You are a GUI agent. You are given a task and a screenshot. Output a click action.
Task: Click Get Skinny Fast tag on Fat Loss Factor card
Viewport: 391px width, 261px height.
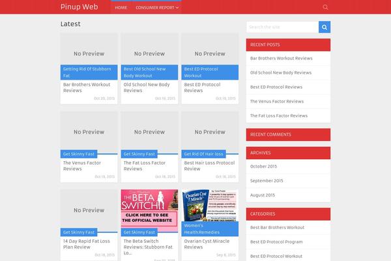tap(139, 154)
